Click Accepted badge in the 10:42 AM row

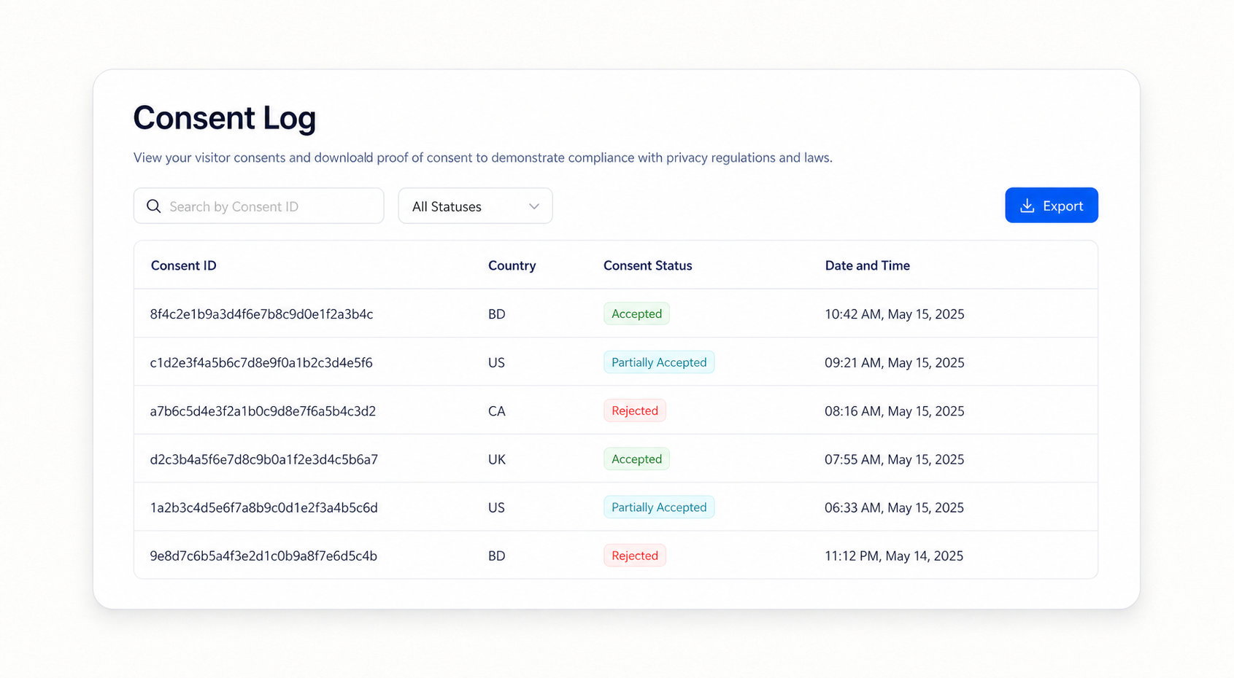636,313
